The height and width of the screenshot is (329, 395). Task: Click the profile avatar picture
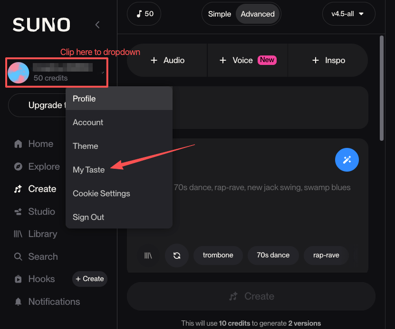tap(18, 73)
